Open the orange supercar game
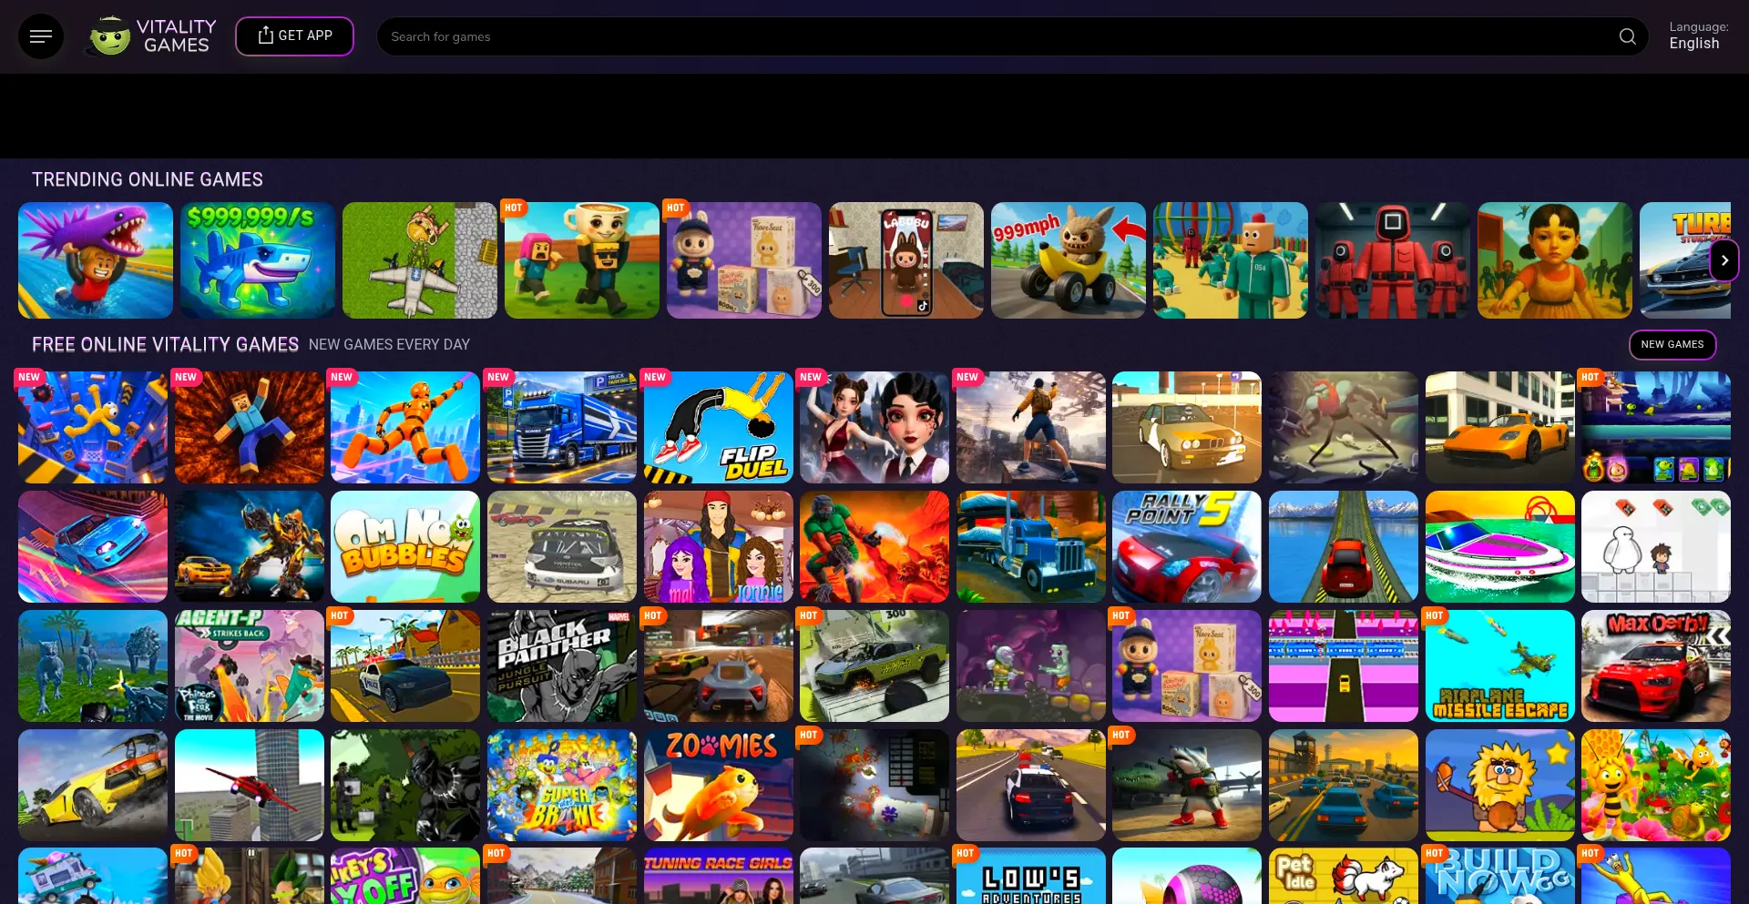Screen dimensions: 1749x904 pyautogui.click(x=1500, y=427)
